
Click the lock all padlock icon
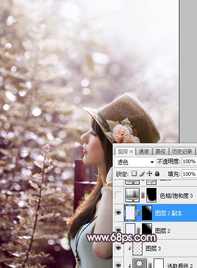click(x=157, y=174)
